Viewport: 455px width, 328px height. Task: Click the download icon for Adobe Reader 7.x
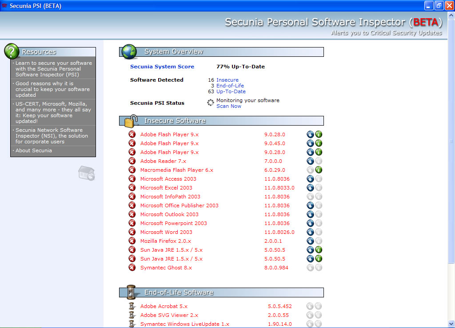pos(310,161)
